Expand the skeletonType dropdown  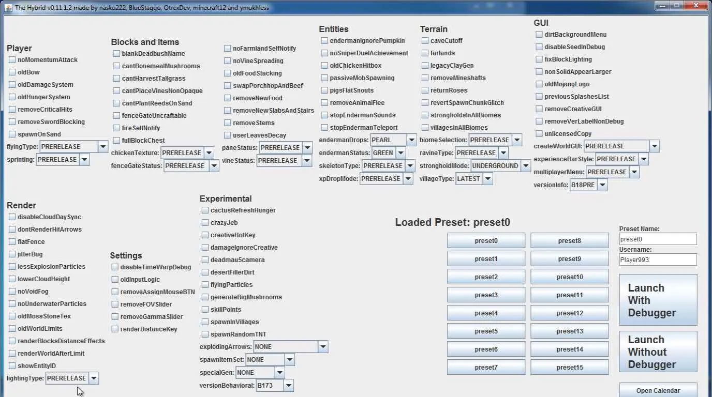tap(388, 166)
